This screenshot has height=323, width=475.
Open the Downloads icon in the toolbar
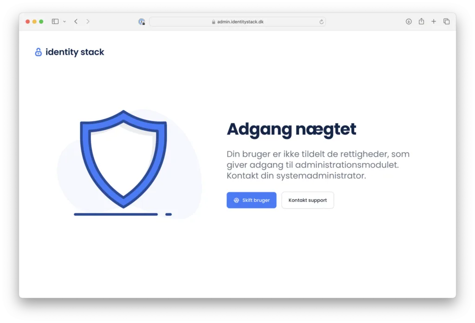click(x=409, y=21)
